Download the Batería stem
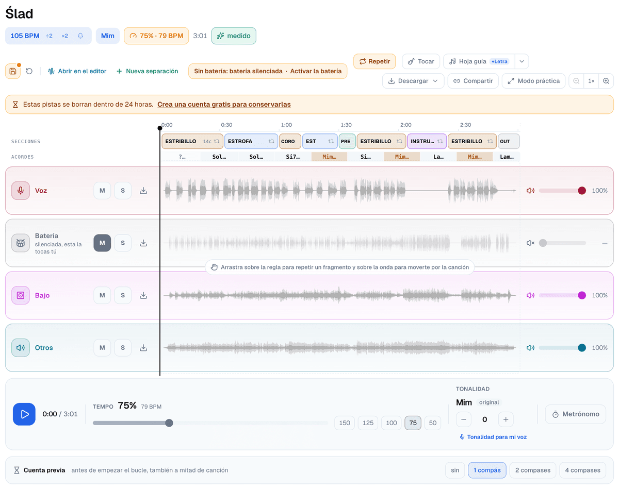This screenshot has height=489, width=619. tap(143, 243)
